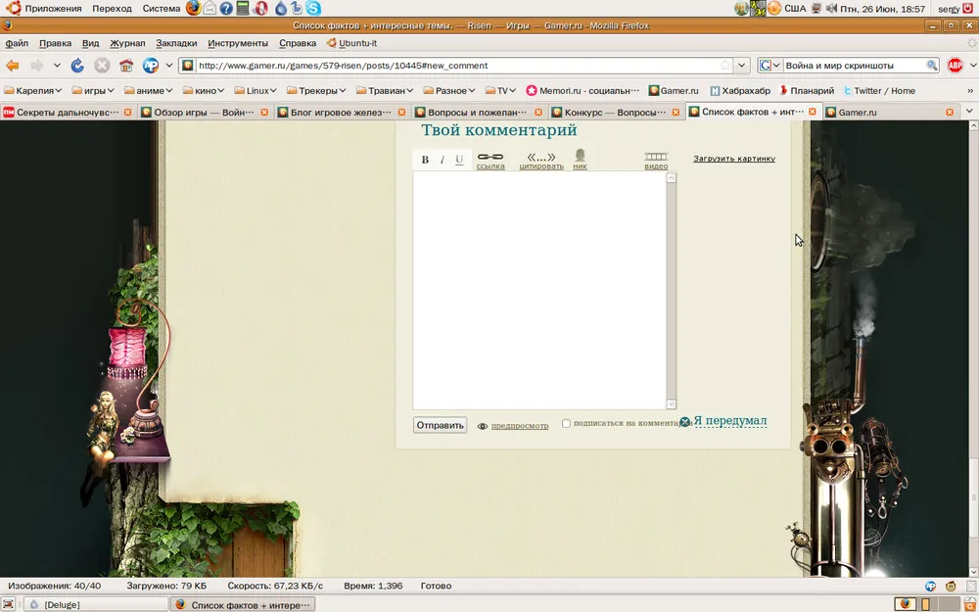Submit the comment with Отправить button
This screenshot has height=612, width=979.
click(440, 425)
